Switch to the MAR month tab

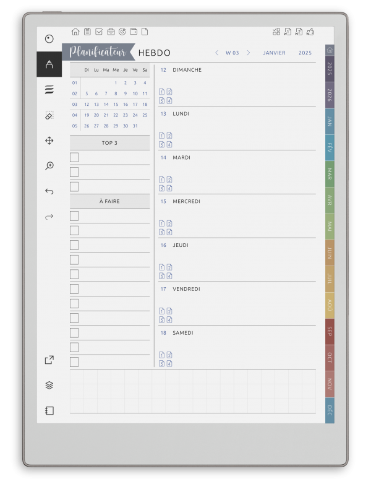pos(330,174)
